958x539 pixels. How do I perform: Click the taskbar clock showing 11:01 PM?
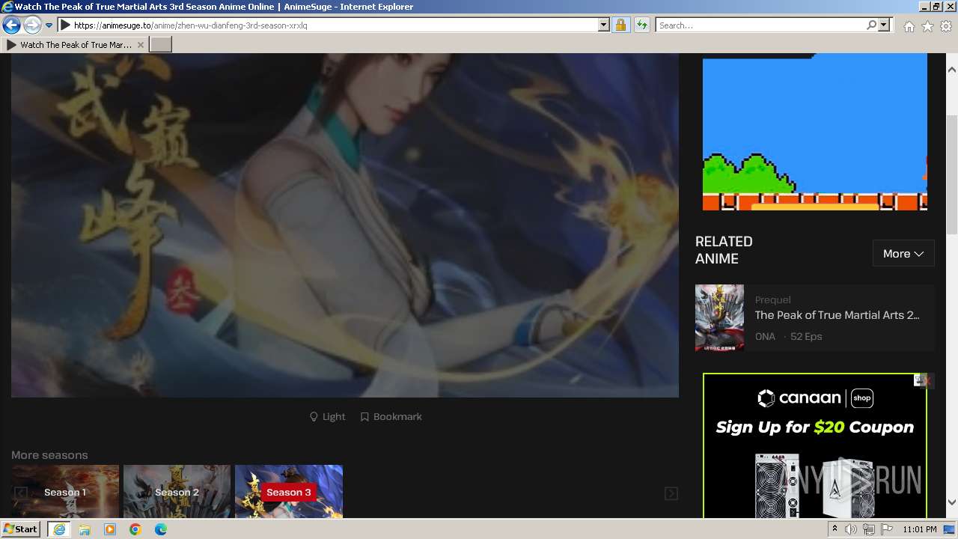pyautogui.click(x=920, y=529)
